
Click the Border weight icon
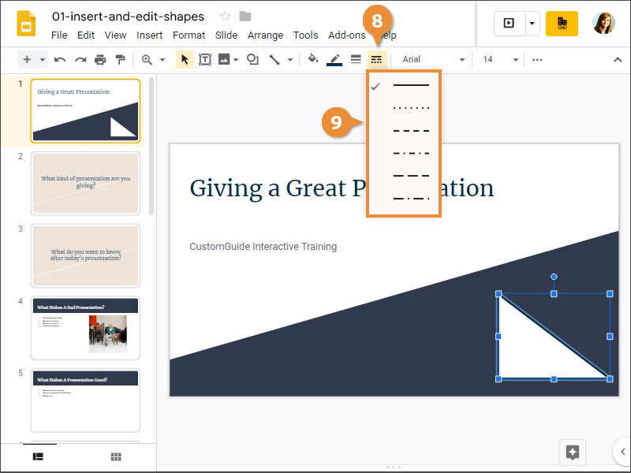356,60
